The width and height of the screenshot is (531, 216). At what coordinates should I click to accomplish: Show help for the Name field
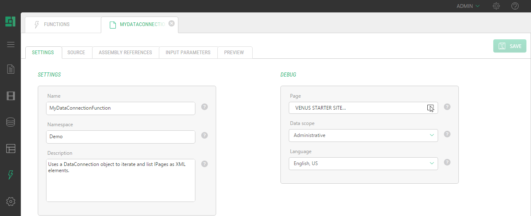[x=205, y=107]
